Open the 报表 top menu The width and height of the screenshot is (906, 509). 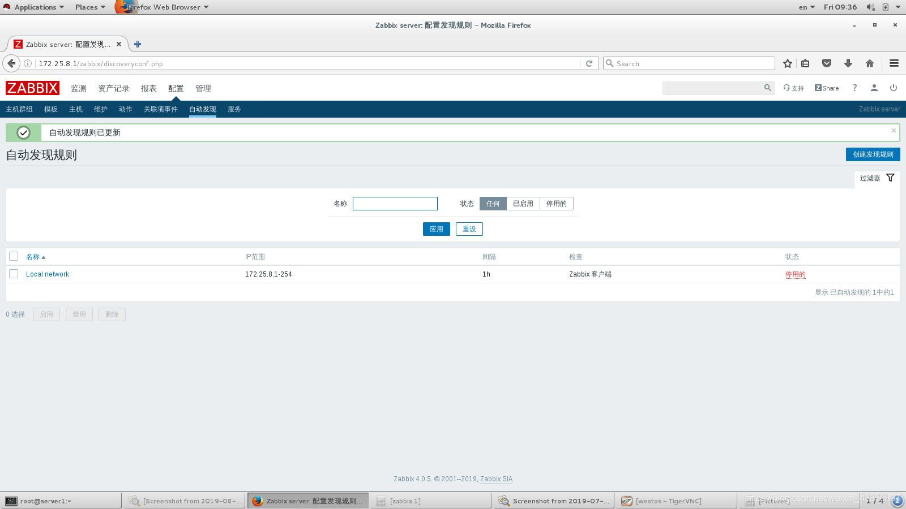pyautogui.click(x=149, y=88)
